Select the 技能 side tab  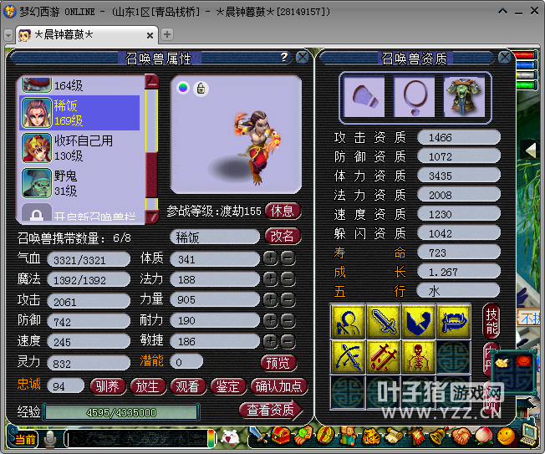point(492,321)
